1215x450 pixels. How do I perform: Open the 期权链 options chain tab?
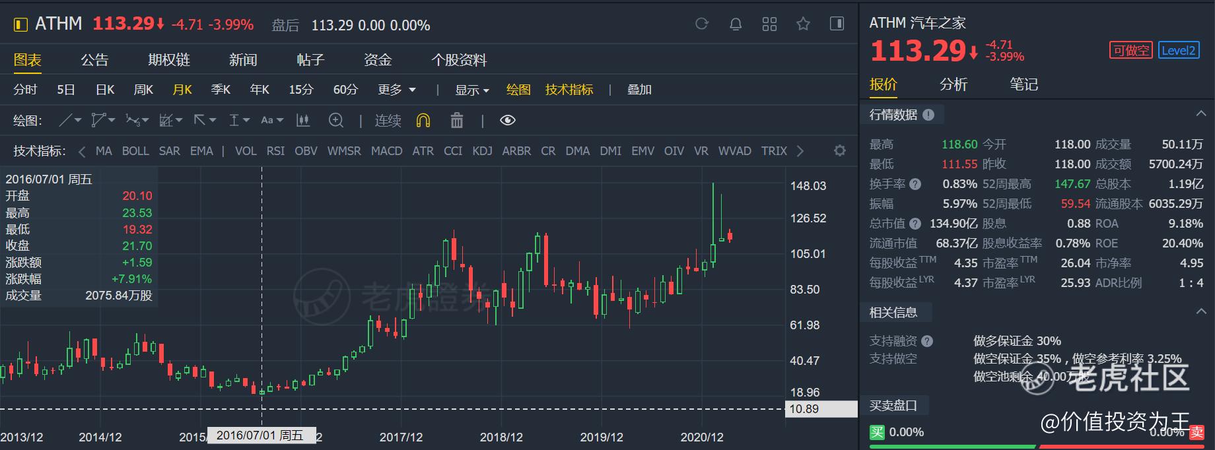coord(169,60)
